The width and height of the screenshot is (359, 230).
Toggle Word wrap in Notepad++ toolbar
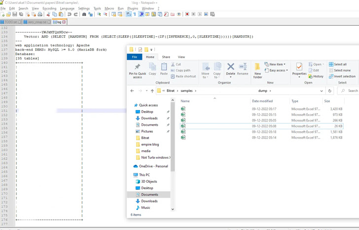[x=128, y=14]
